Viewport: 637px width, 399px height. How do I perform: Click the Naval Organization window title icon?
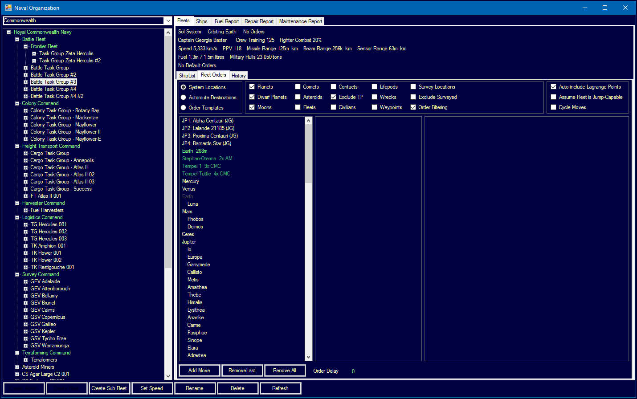click(8, 8)
